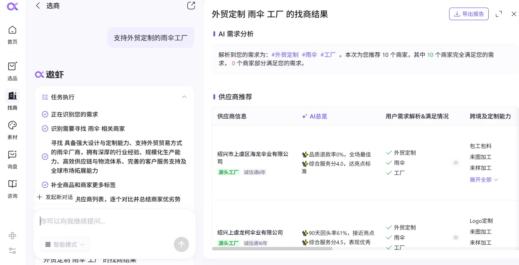Click the user message 支持外贸定制的雨伞工厂
The width and height of the screenshot is (519, 265).
coord(150,38)
